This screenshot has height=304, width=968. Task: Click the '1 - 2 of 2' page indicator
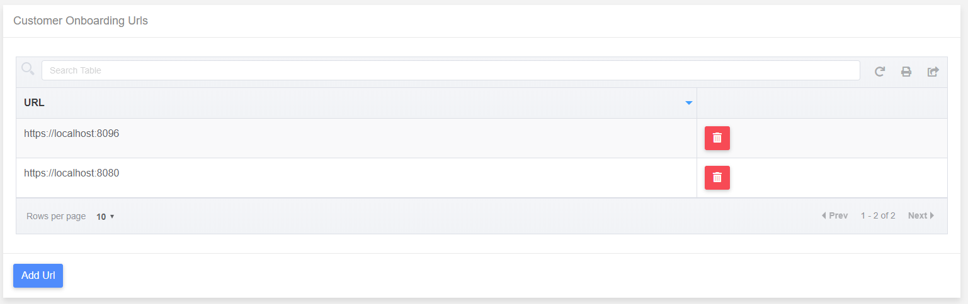point(878,215)
